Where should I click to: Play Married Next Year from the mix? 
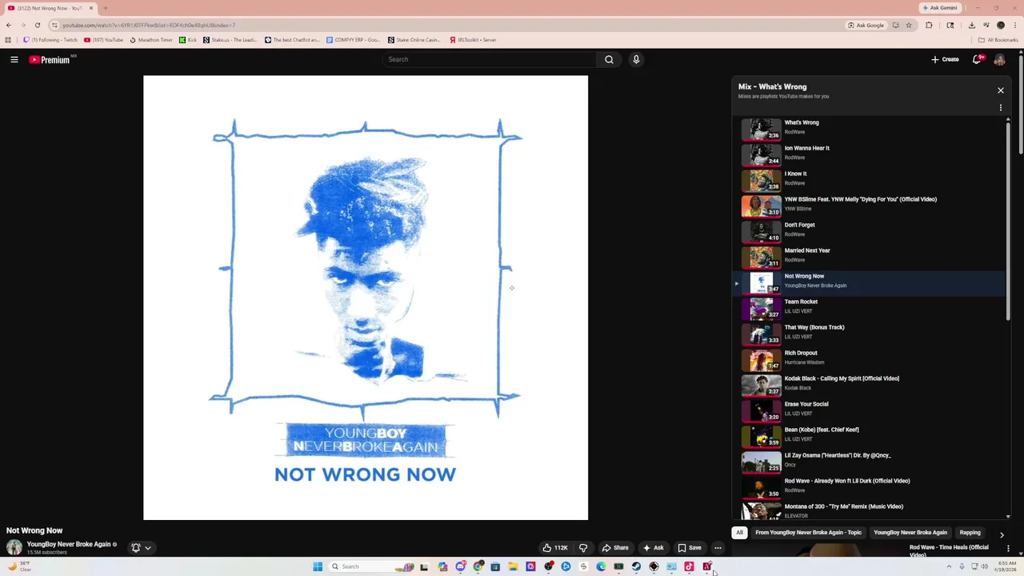point(870,257)
